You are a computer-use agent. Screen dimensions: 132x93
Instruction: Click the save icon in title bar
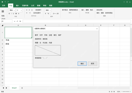coord(2,2)
